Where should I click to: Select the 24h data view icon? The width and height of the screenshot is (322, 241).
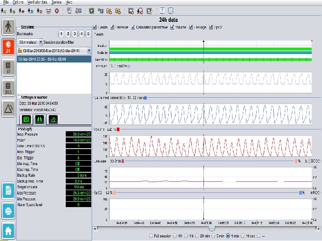pos(8,46)
